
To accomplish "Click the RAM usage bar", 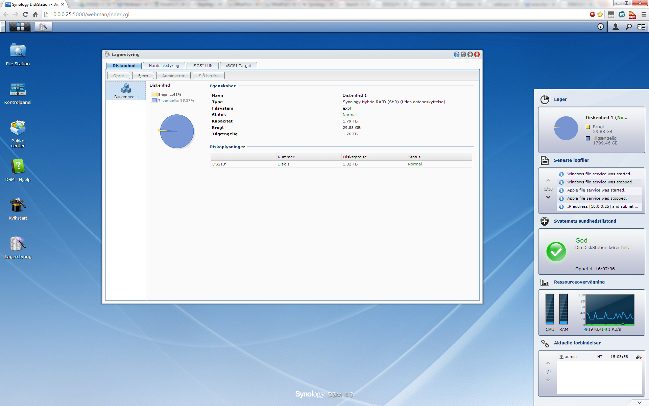I will click(563, 309).
